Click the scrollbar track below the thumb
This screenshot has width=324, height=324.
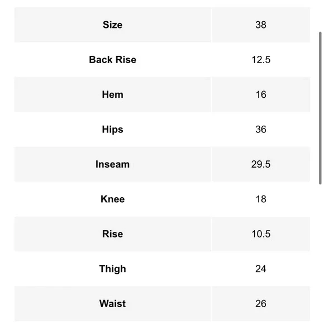pos(320,254)
